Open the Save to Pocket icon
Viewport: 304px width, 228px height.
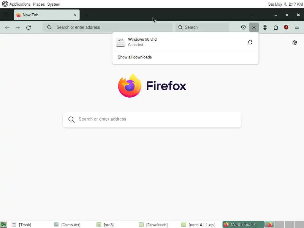(x=243, y=27)
